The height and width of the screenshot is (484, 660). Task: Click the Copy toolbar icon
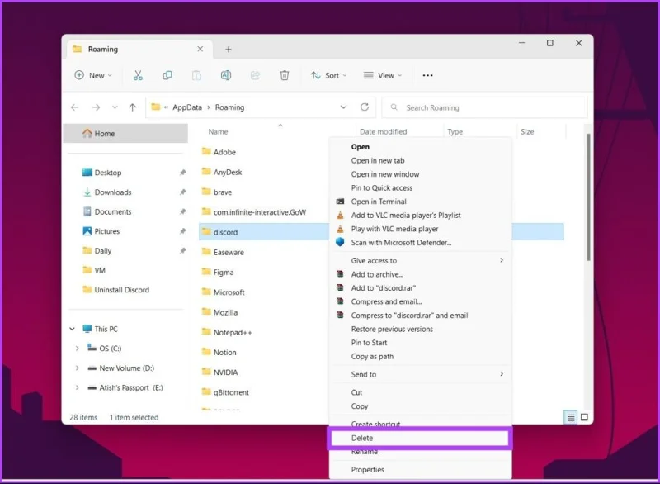pyautogui.click(x=167, y=75)
